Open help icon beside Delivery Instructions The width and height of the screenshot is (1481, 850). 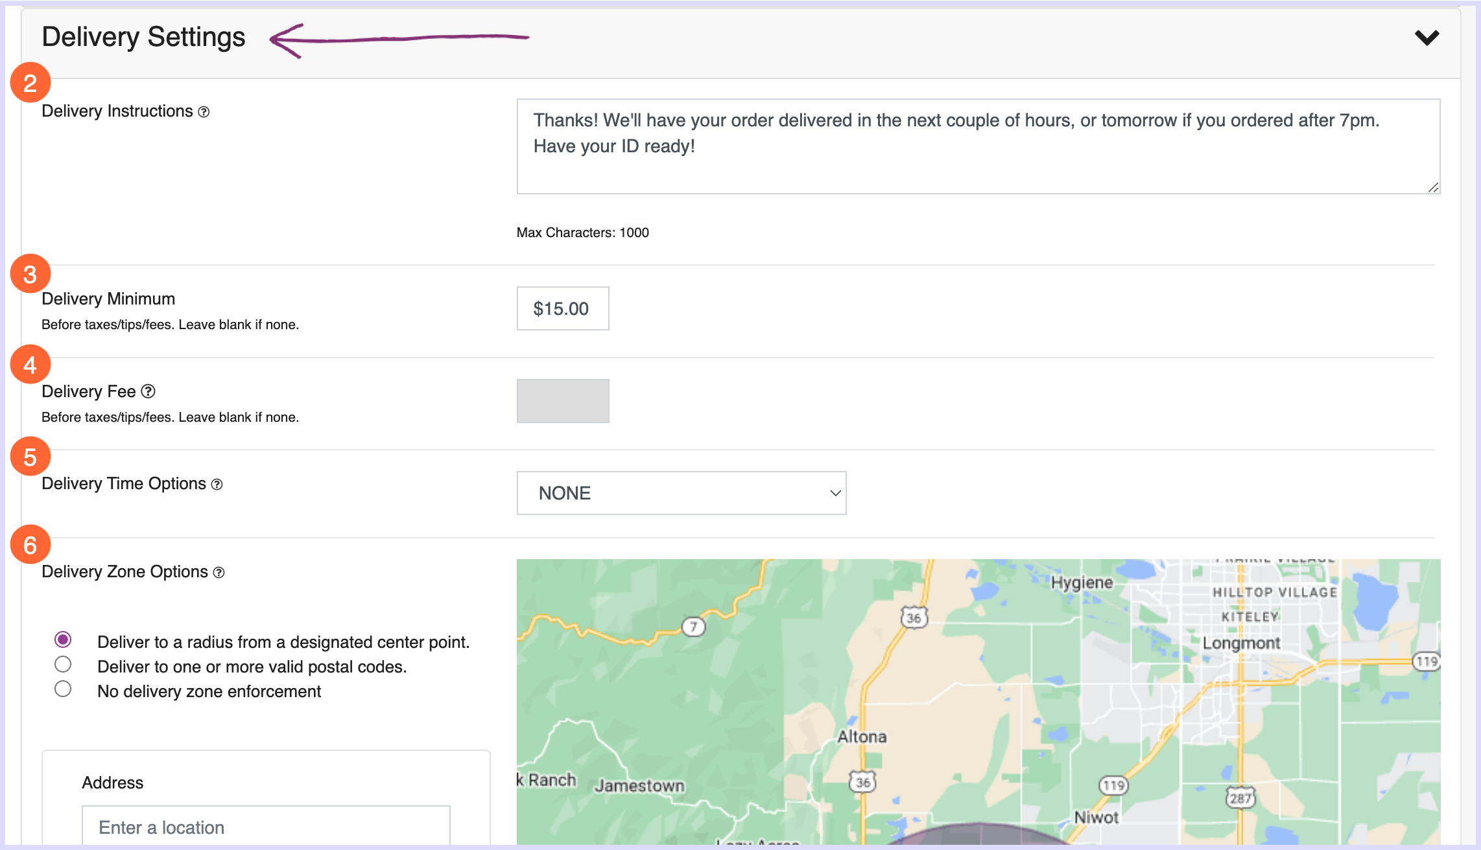click(x=204, y=112)
